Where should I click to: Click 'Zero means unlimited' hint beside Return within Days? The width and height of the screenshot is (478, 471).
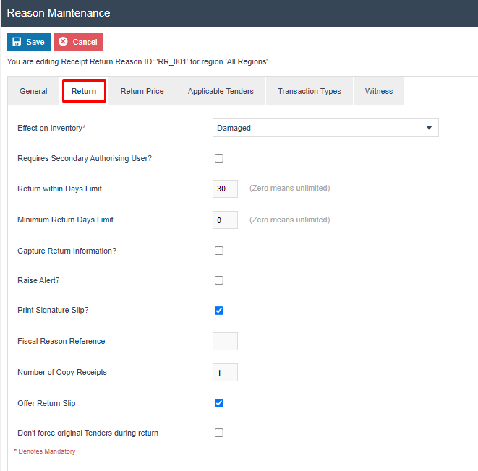tap(289, 188)
